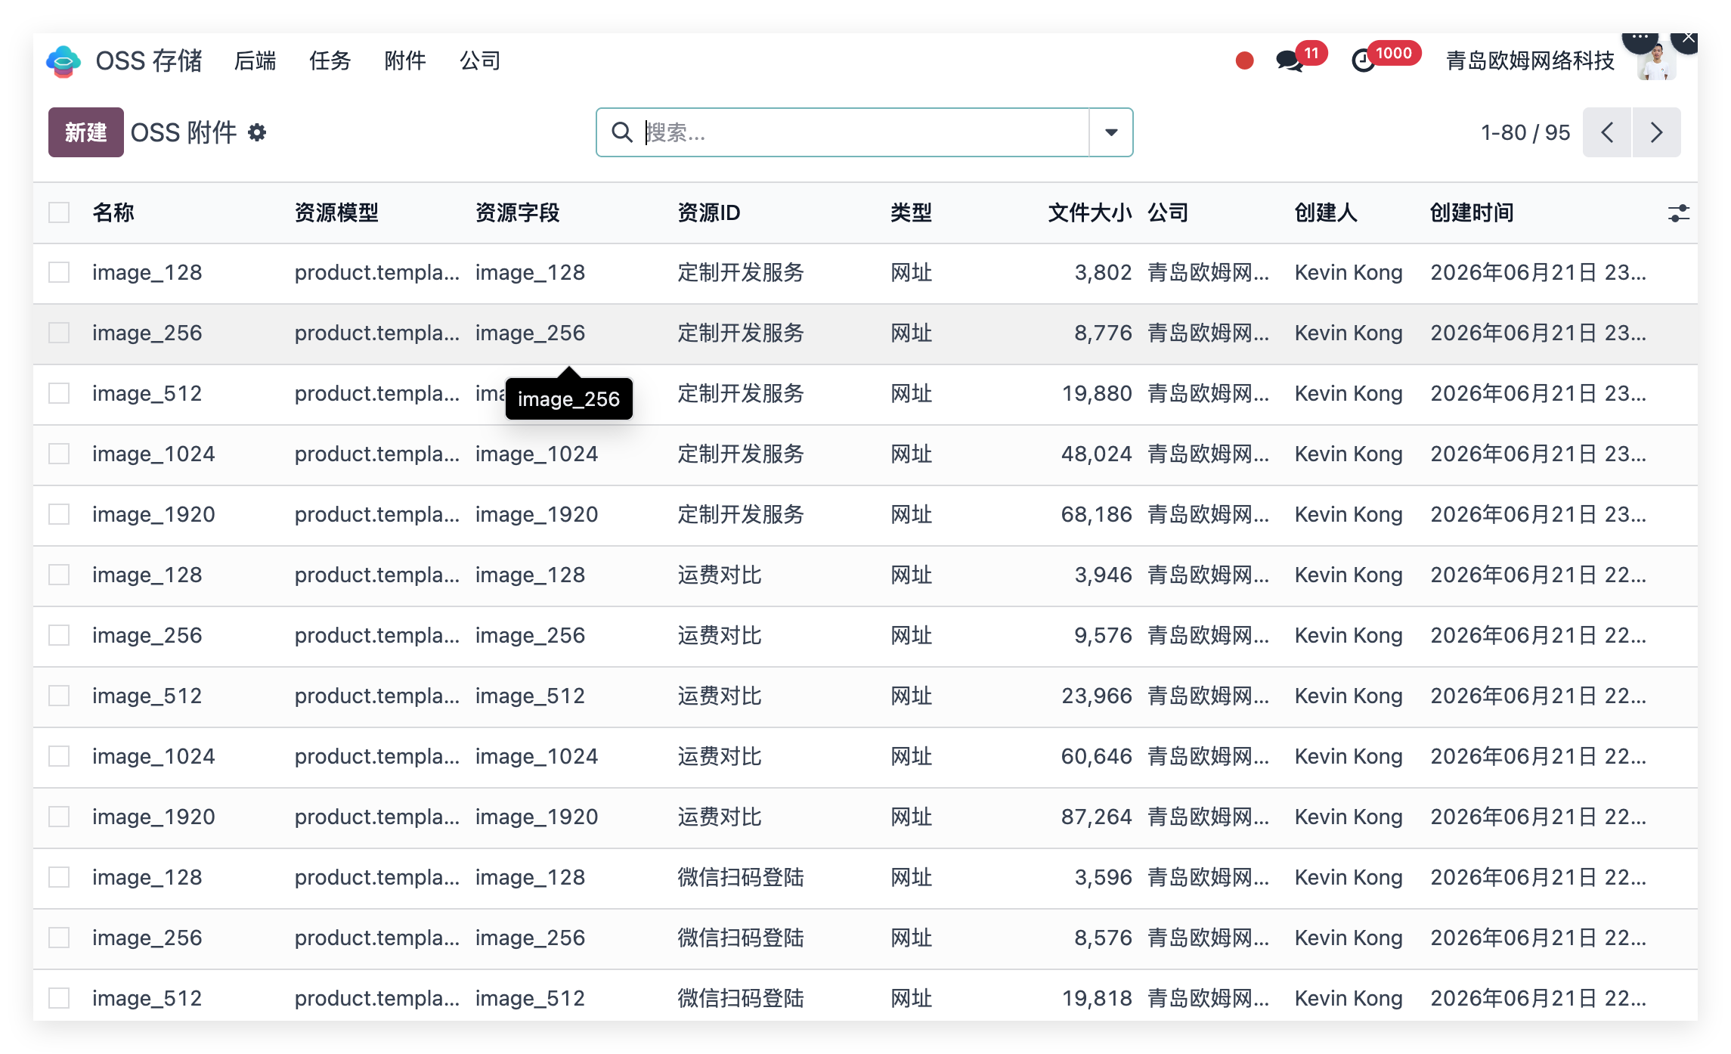Image resolution: width=1731 pixels, height=1054 pixels.
Task: Open the OSS 附件 gear settings icon
Action: 257,132
